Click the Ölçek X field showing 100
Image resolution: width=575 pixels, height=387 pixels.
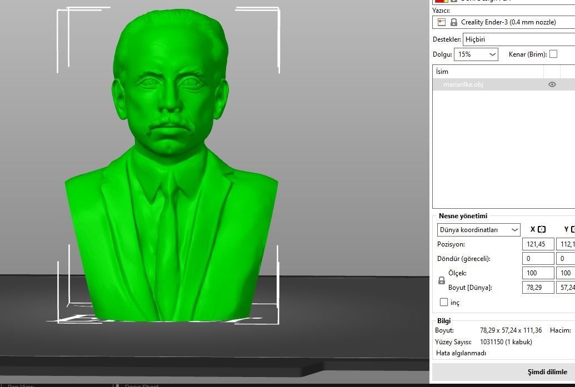[x=538, y=273]
